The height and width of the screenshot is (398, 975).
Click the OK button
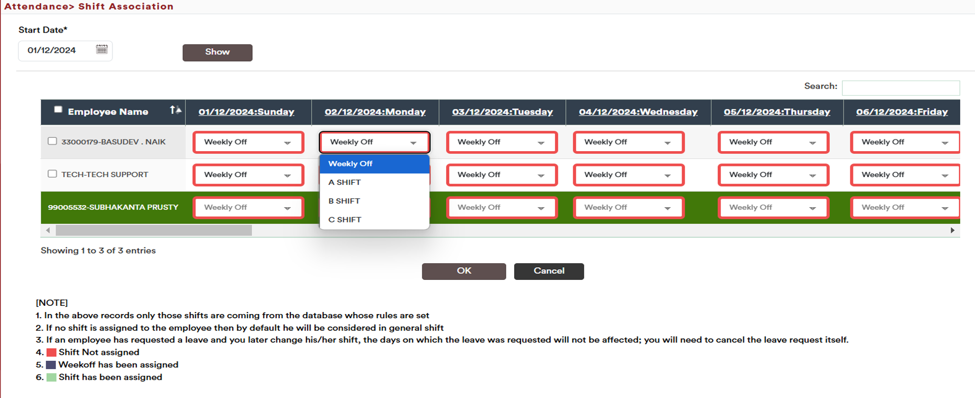tap(464, 271)
